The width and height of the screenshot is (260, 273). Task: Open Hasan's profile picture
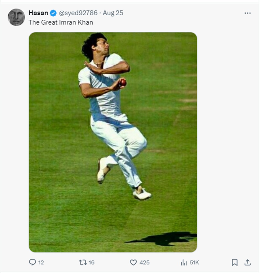16,17
